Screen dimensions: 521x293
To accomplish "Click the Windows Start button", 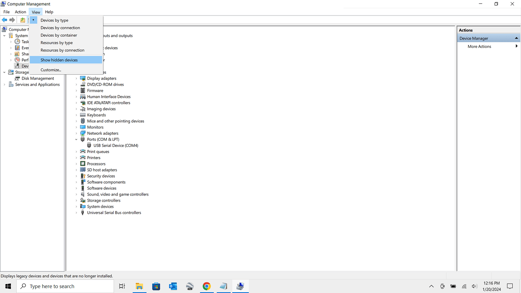I will pos(8,286).
